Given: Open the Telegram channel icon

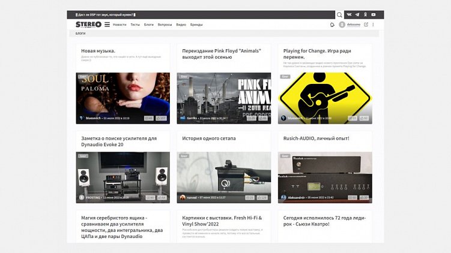Looking at the screenshot, I should (357, 14).
